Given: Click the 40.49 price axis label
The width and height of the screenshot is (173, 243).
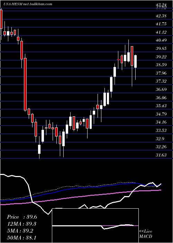Looking at the screenshot, I should [x=161, y=40].
